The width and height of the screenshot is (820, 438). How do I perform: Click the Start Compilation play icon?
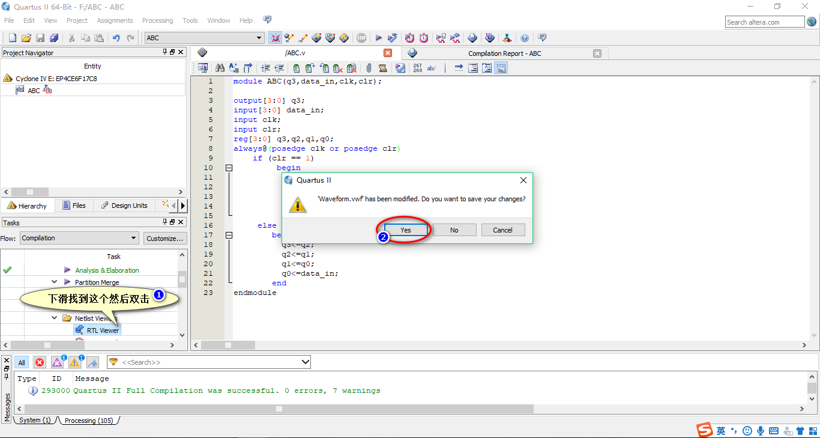[378, 38]
